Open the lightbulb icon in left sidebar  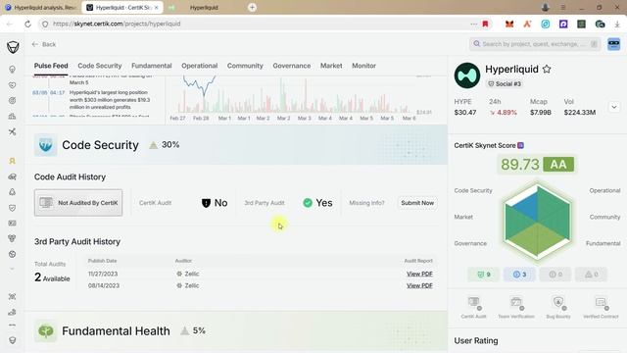coord(13,70)
